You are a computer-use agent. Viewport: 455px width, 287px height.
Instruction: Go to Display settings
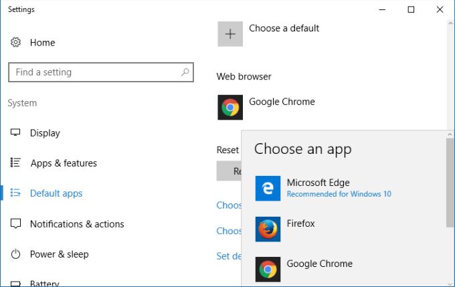(45, 133)
